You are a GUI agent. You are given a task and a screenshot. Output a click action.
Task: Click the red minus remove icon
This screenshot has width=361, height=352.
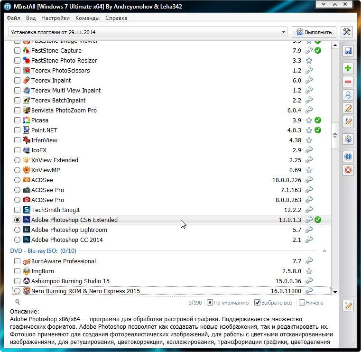coord(348,82)
